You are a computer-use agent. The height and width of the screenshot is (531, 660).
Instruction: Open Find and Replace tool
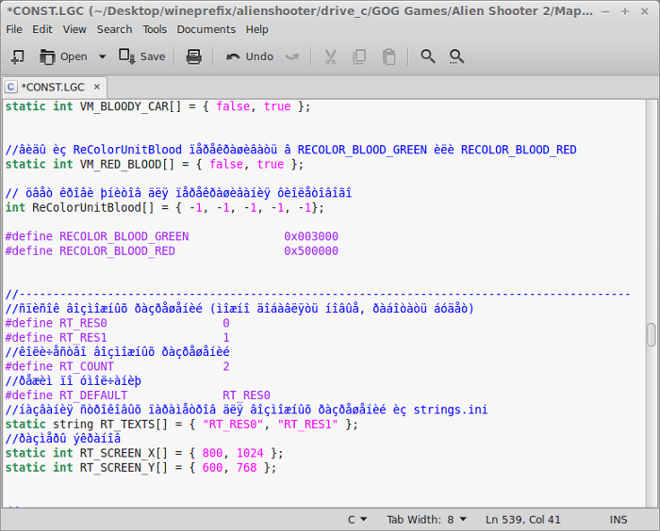click(456, 56)
